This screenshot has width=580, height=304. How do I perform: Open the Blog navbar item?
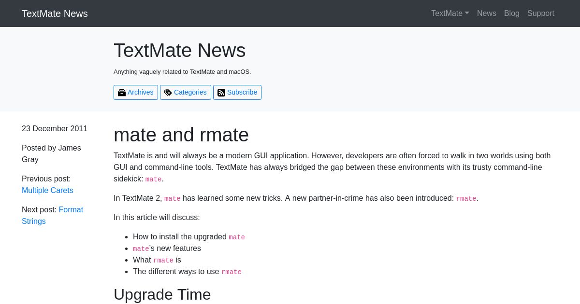[512, 14]
